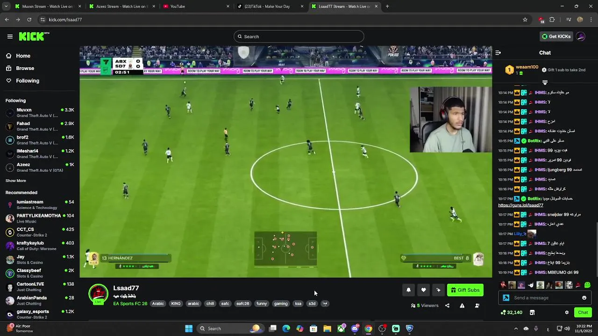Open iMeshari4 followed channel
The image size is (598, 336).
40,154
